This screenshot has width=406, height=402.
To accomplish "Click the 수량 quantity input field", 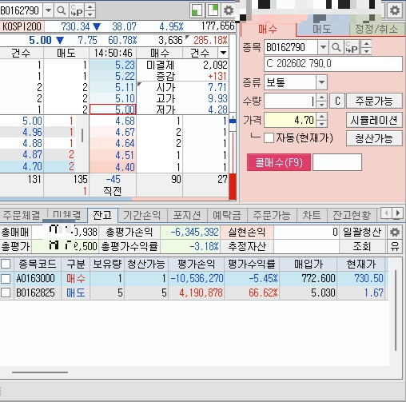I will tap(290, 101).
